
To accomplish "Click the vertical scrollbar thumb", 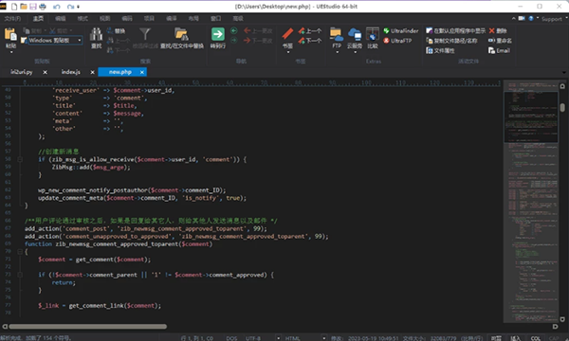I will pyautogui.click(x=562, y=108).
